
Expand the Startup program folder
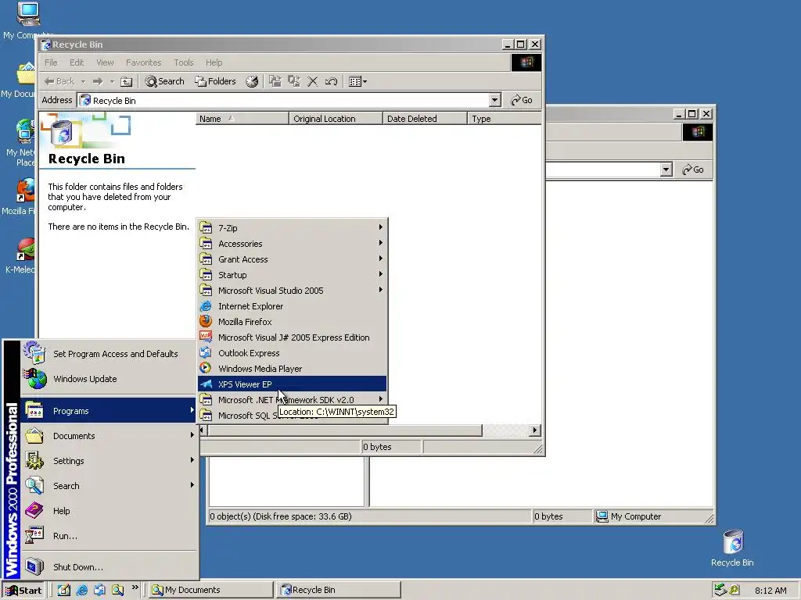pos(292,275)
